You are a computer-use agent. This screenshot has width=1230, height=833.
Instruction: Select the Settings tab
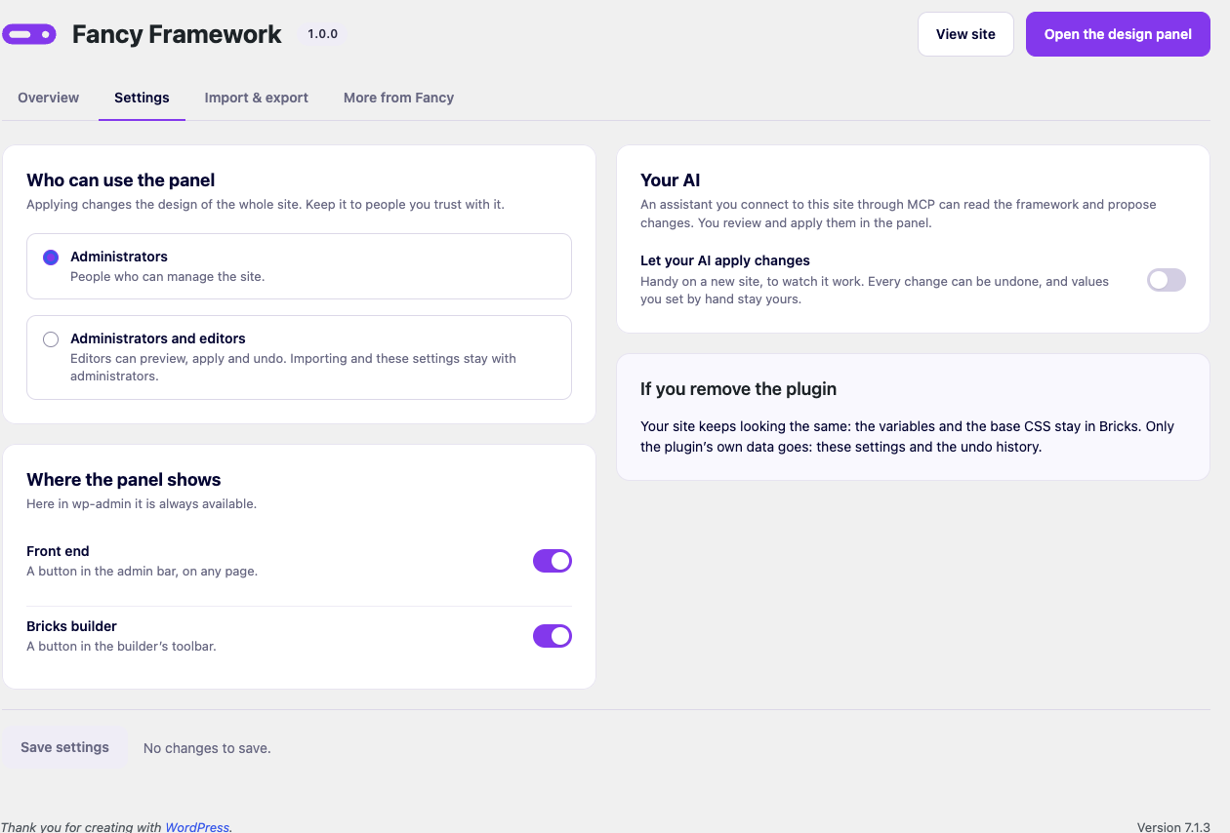(142, 98)
